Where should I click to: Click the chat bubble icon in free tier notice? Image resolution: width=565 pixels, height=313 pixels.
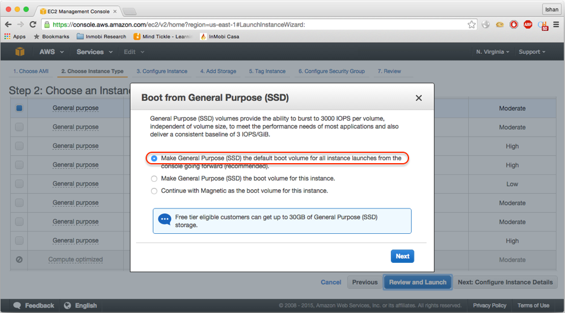tap(165, 219)
